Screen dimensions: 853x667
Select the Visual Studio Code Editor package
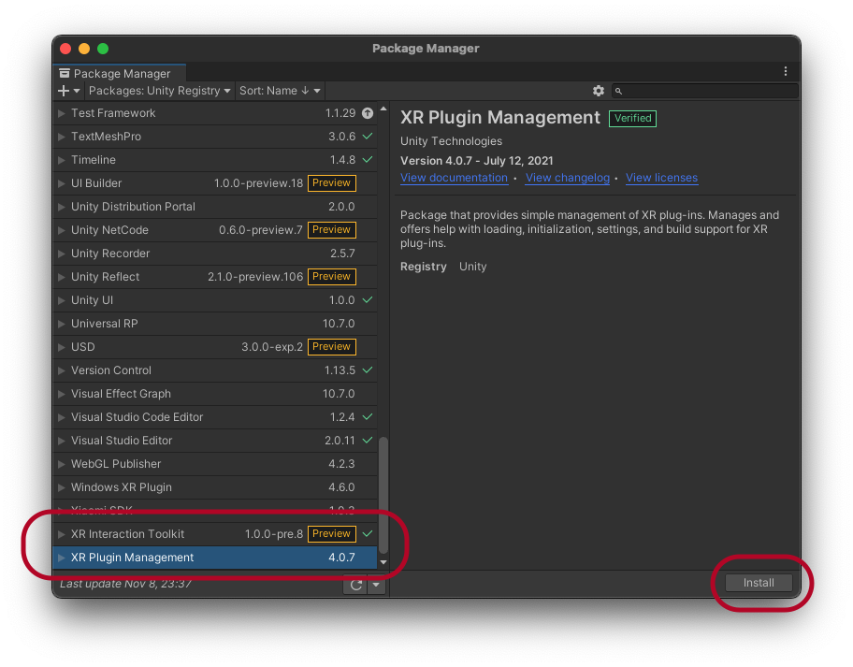[215, 417]
